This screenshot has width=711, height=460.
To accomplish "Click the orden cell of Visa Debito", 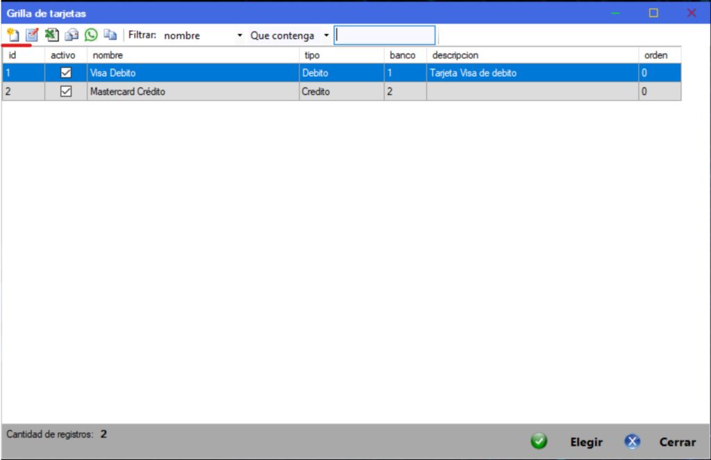I will click(660, 73).
